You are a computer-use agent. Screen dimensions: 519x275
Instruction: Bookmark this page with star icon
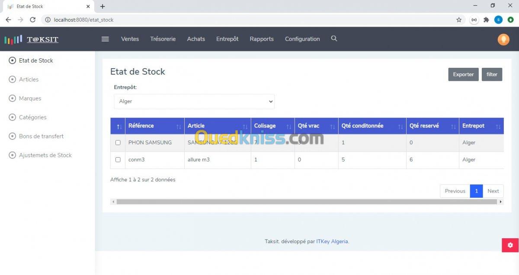459,20
